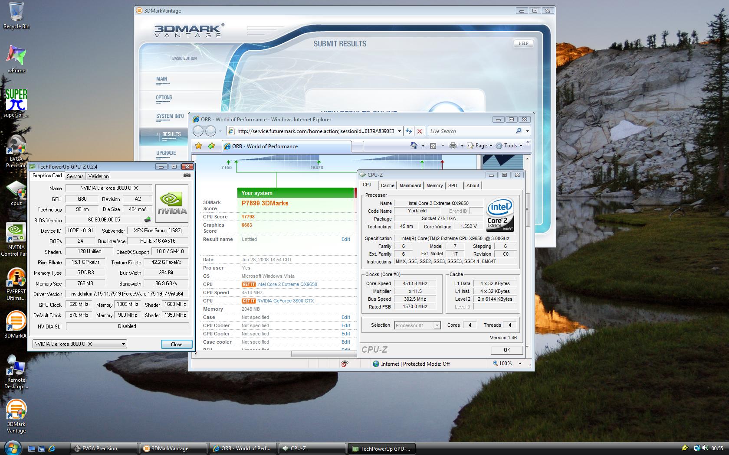Open the GPU selection dropdown in GPU-Z
This screenshot has width=729, height=455.
(79, 344)
